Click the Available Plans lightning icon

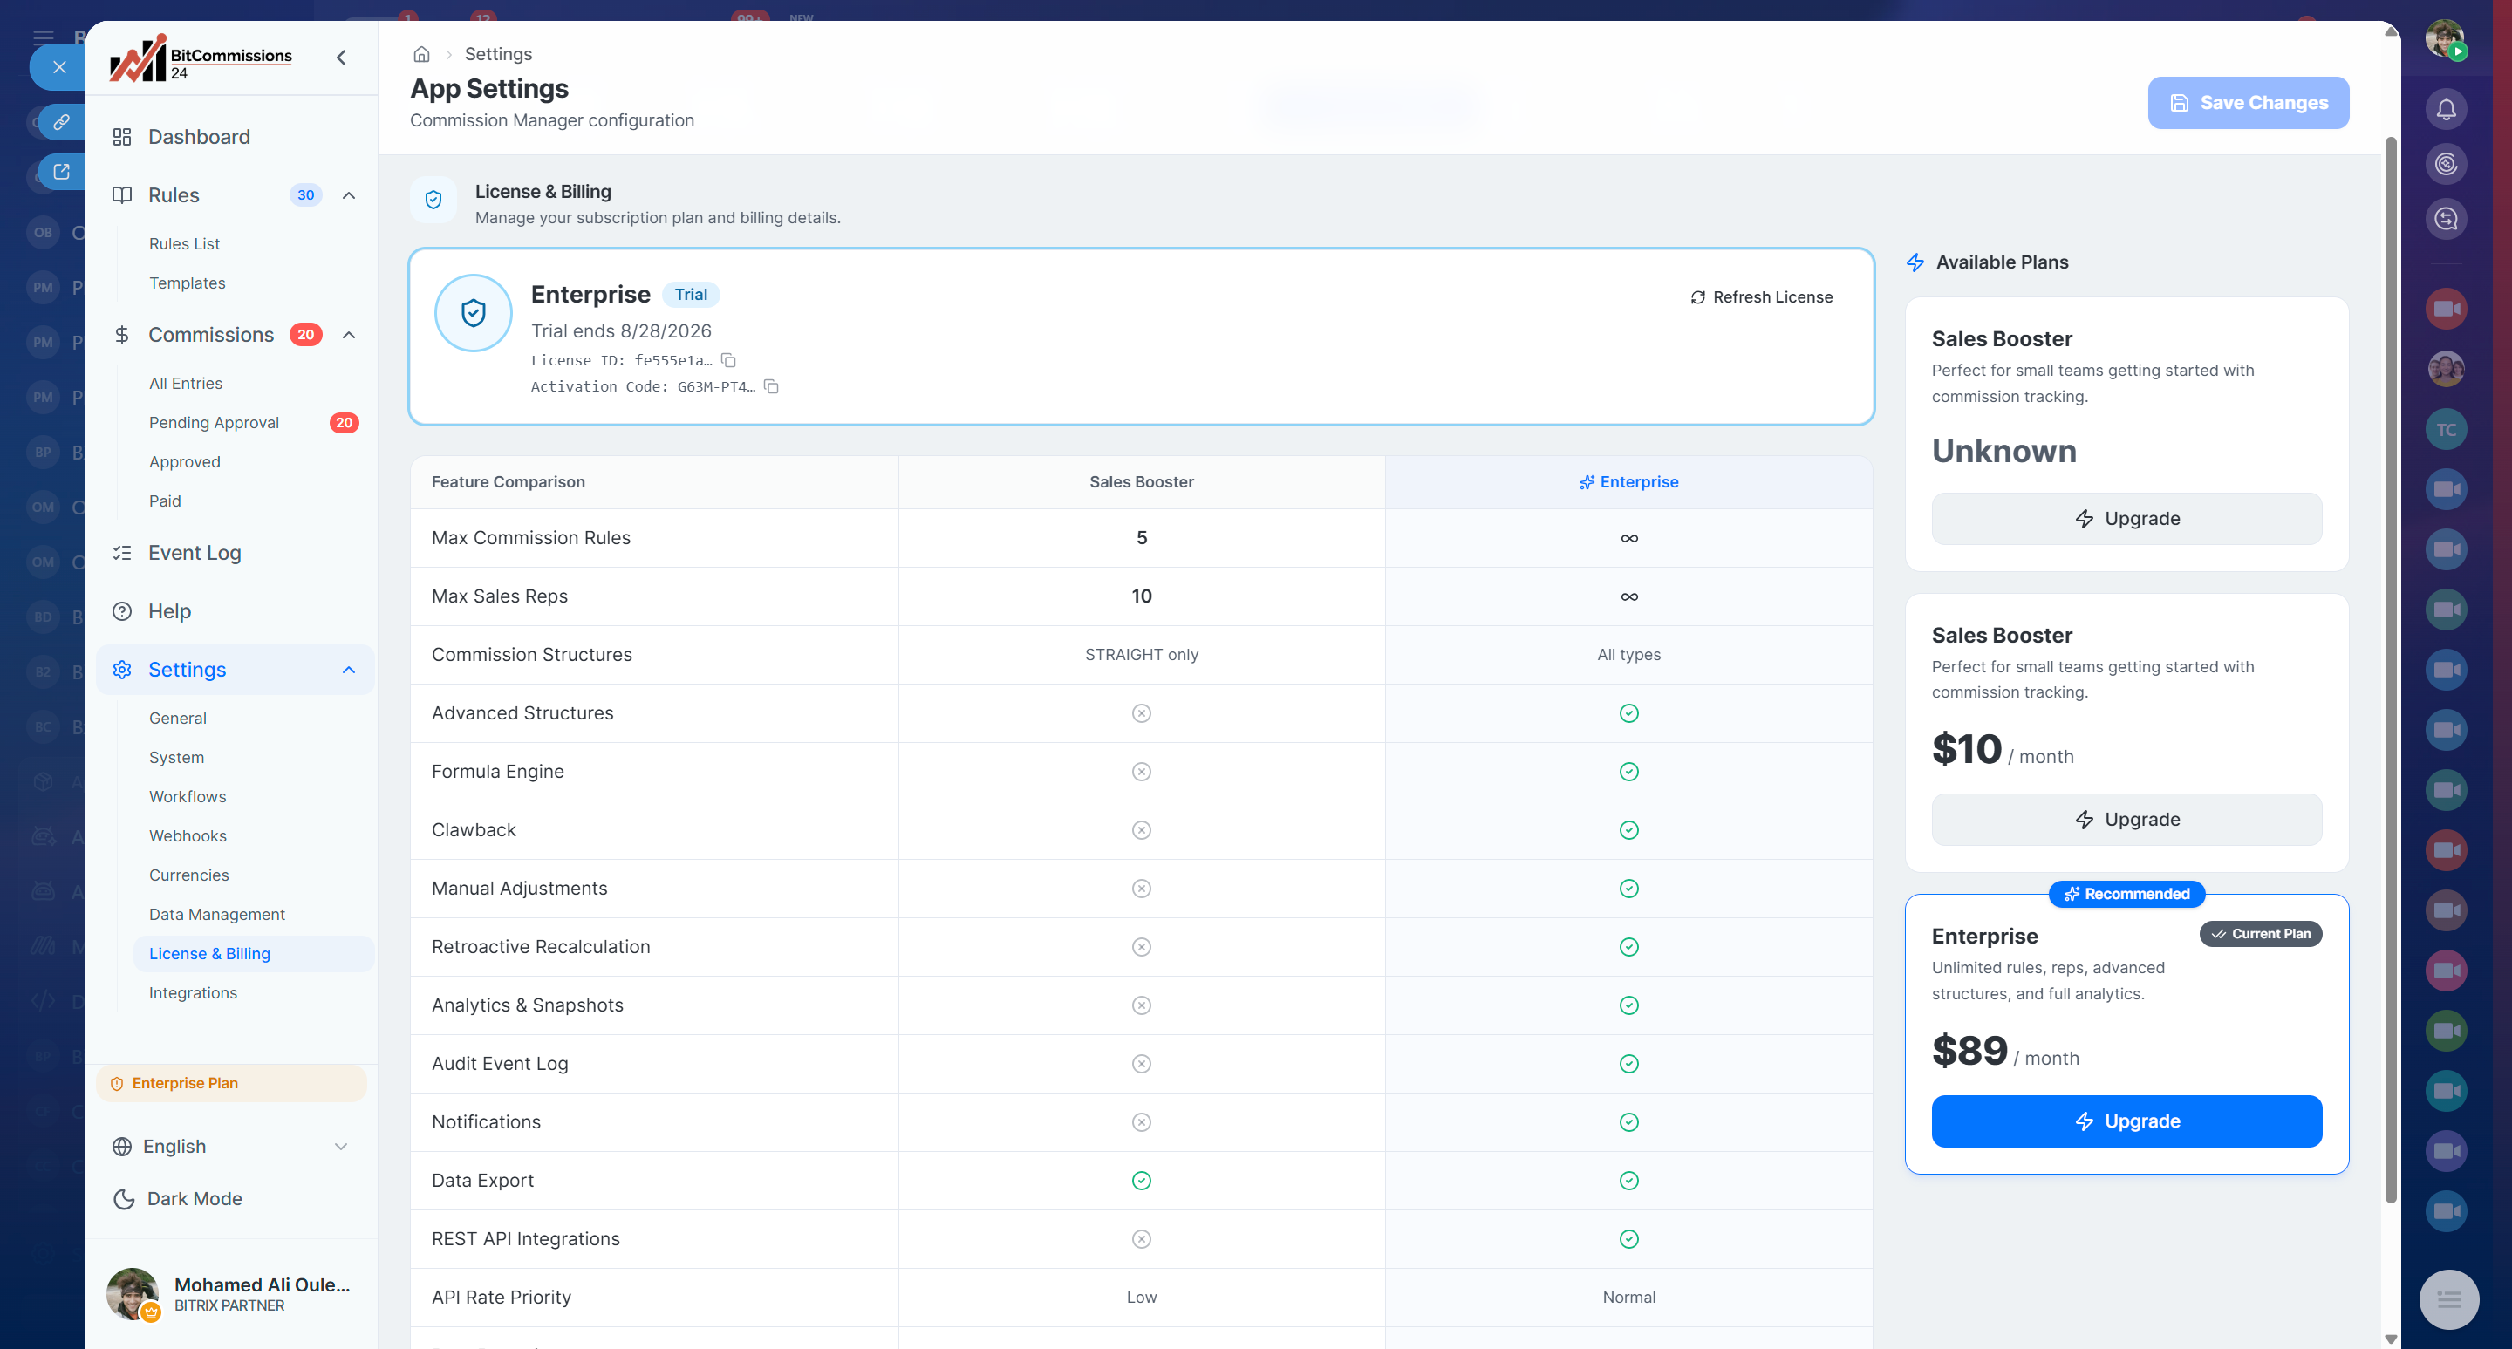pyautogui.click(x=1915, y=262)
